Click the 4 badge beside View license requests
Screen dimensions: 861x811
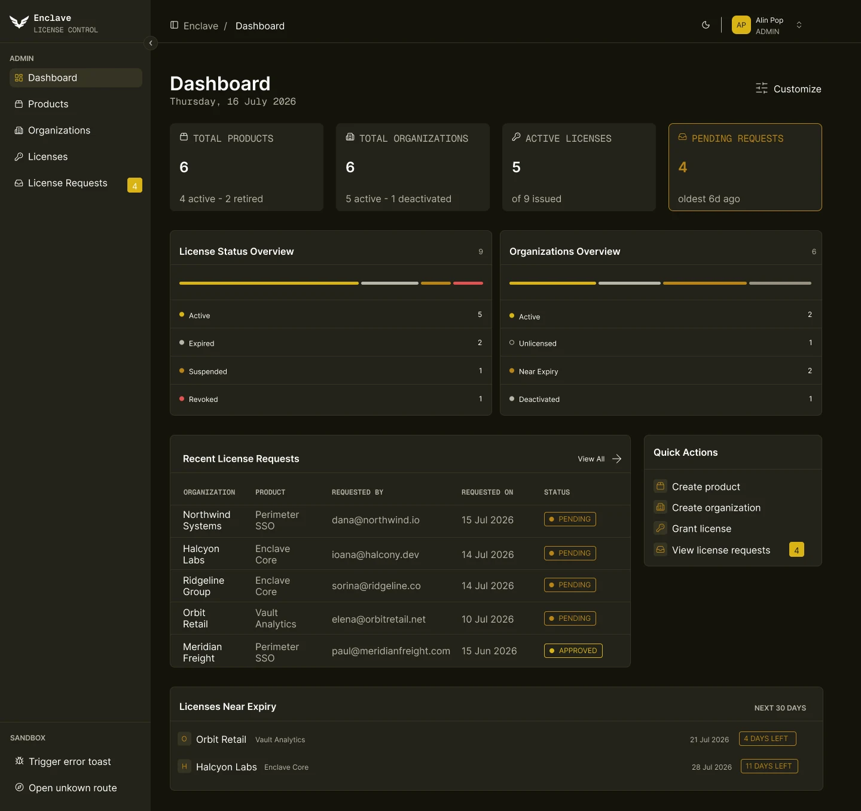(796, 550)
